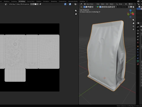Click the UV editor zoom magnifier icon
This screenshot has height=107, width=142.
pyautogui.click(x=76, y=11)
